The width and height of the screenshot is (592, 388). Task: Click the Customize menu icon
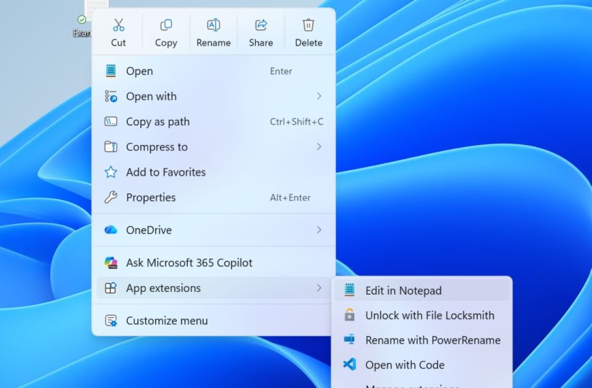point(111,321)
